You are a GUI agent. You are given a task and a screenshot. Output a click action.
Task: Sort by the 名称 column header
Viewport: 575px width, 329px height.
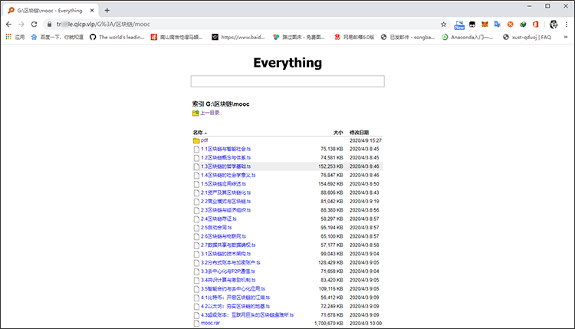[x=199, y=132]
